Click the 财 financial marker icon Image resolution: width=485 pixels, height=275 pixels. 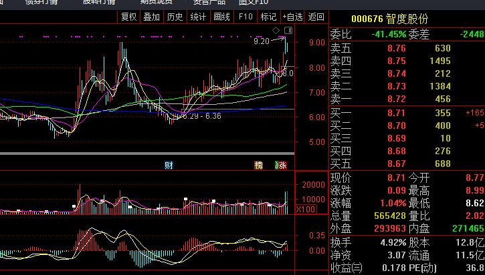tap(169, 165)
